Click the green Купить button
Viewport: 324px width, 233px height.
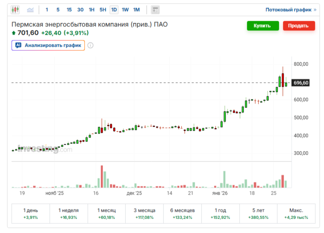(x=263, y=26)
